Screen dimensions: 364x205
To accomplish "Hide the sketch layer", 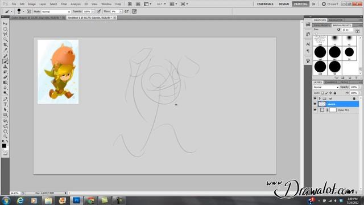I will click(315, 104).
